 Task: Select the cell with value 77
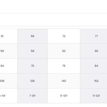click(93, 36)
